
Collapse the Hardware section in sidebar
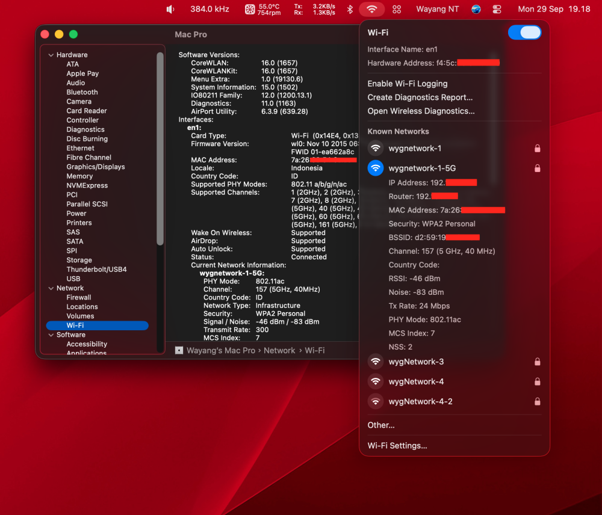51,55
